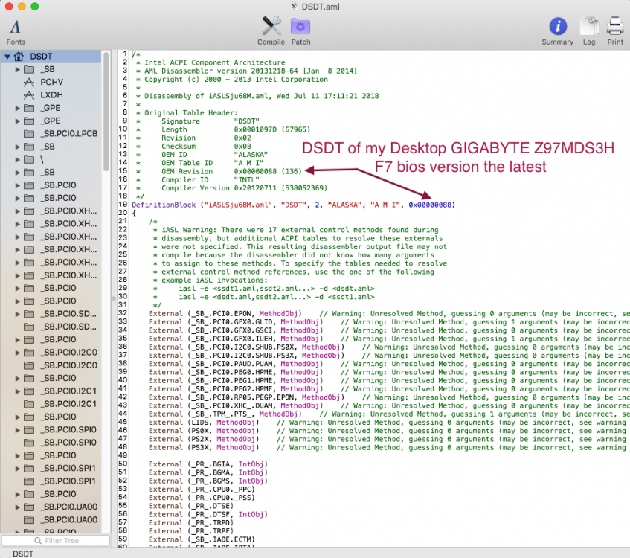This screenshot has width=630, height=558.
Task: Open the Patch folder icon
Action: (x=300, y=27)
